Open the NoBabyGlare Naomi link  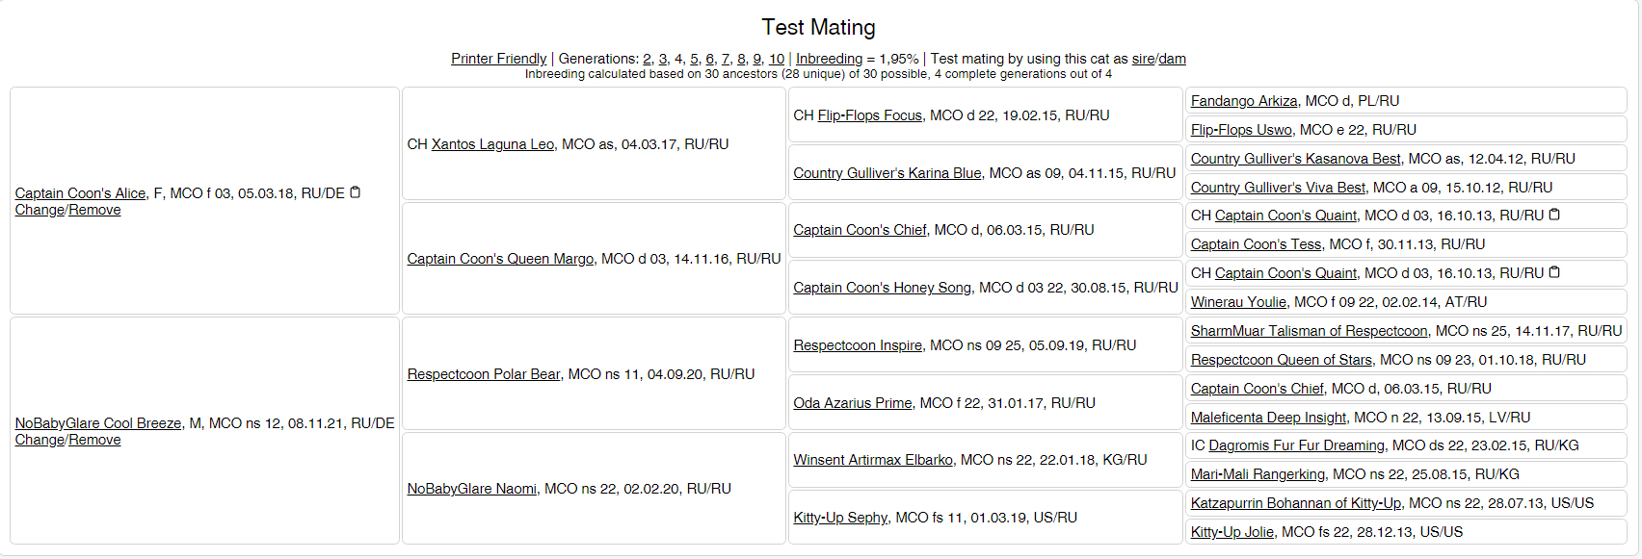point(471,489)
